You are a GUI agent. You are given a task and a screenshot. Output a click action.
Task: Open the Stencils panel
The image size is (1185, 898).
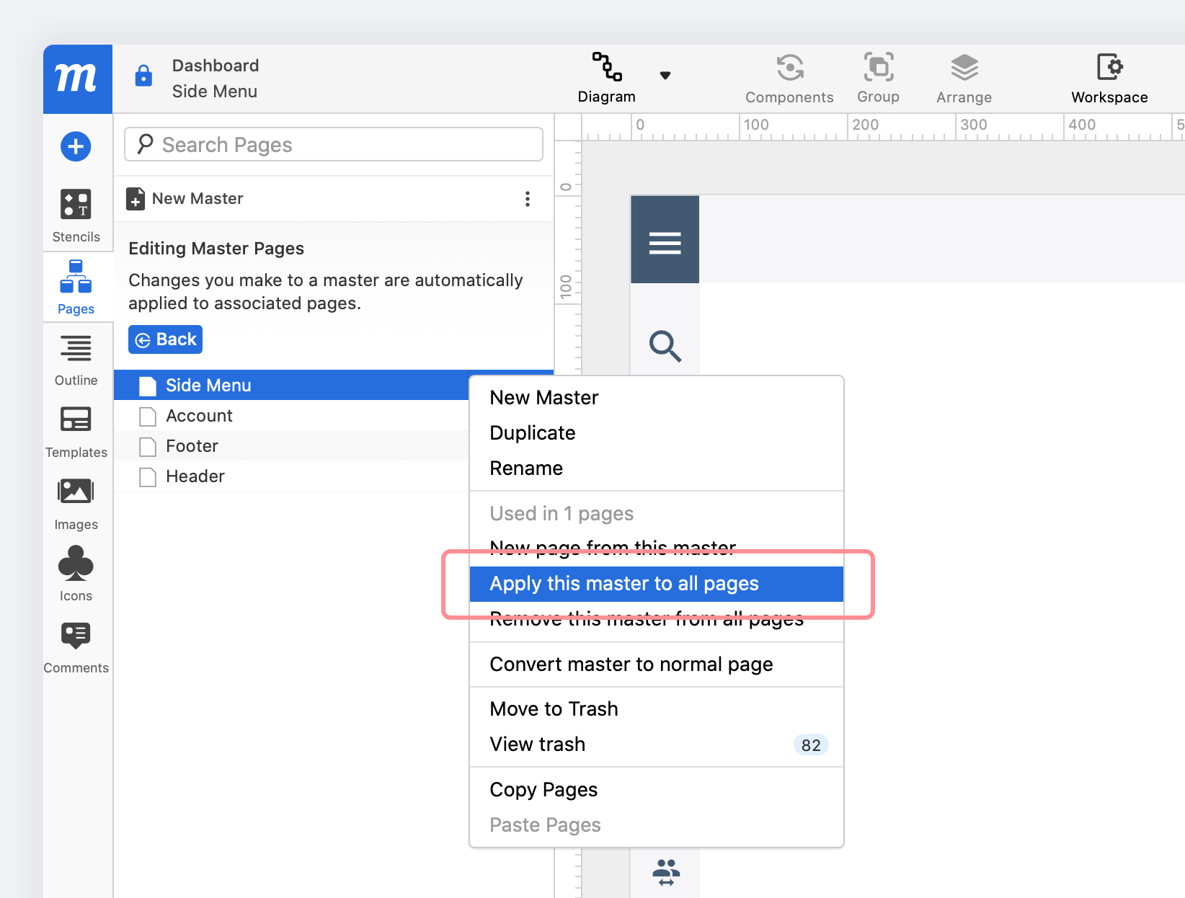coord(76,215)
